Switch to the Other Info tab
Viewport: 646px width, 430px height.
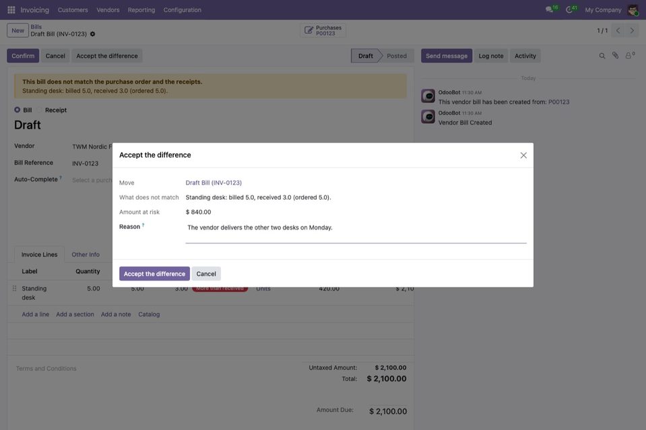pos(86,255)
